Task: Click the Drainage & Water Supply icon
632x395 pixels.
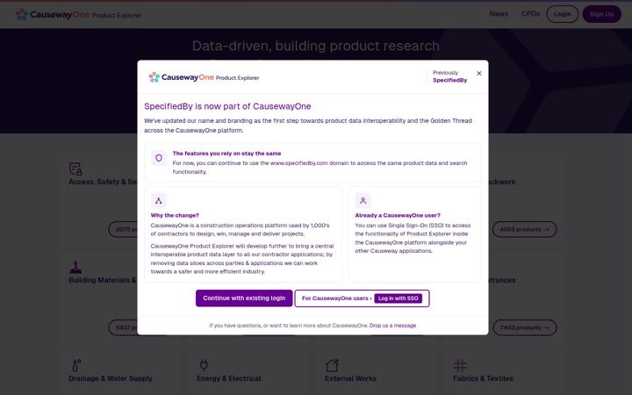Action: click(76, 365)
